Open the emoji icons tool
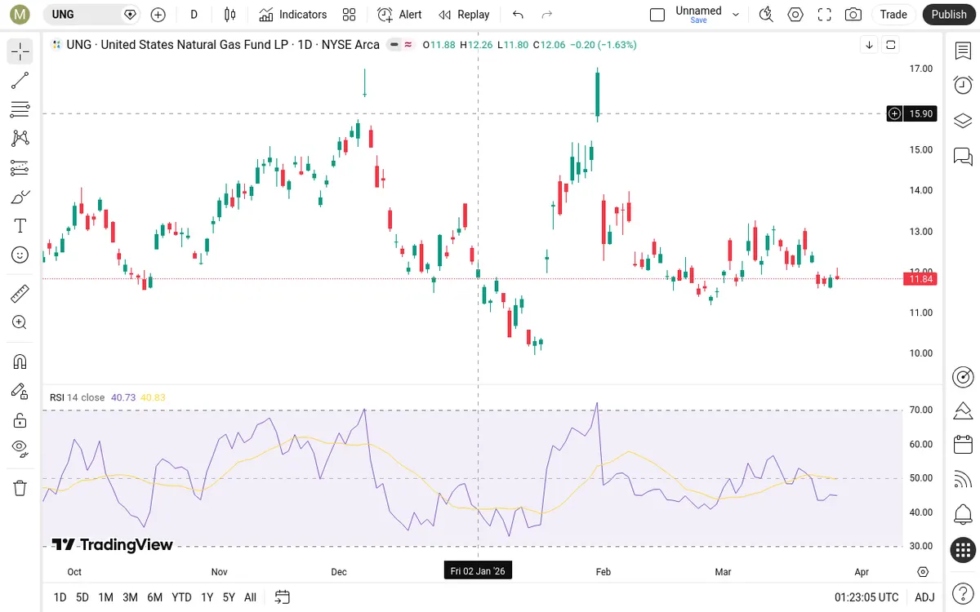Viewport: 980px width, 612px height. click(x=20, y=255)
